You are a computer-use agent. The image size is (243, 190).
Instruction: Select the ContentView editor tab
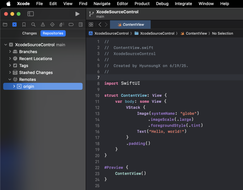pos(130,25)
